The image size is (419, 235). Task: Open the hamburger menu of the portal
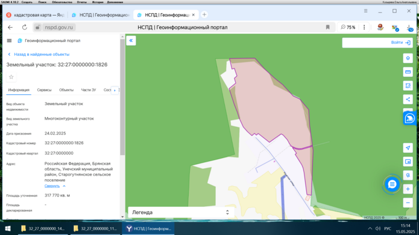[x=10, y=41]
